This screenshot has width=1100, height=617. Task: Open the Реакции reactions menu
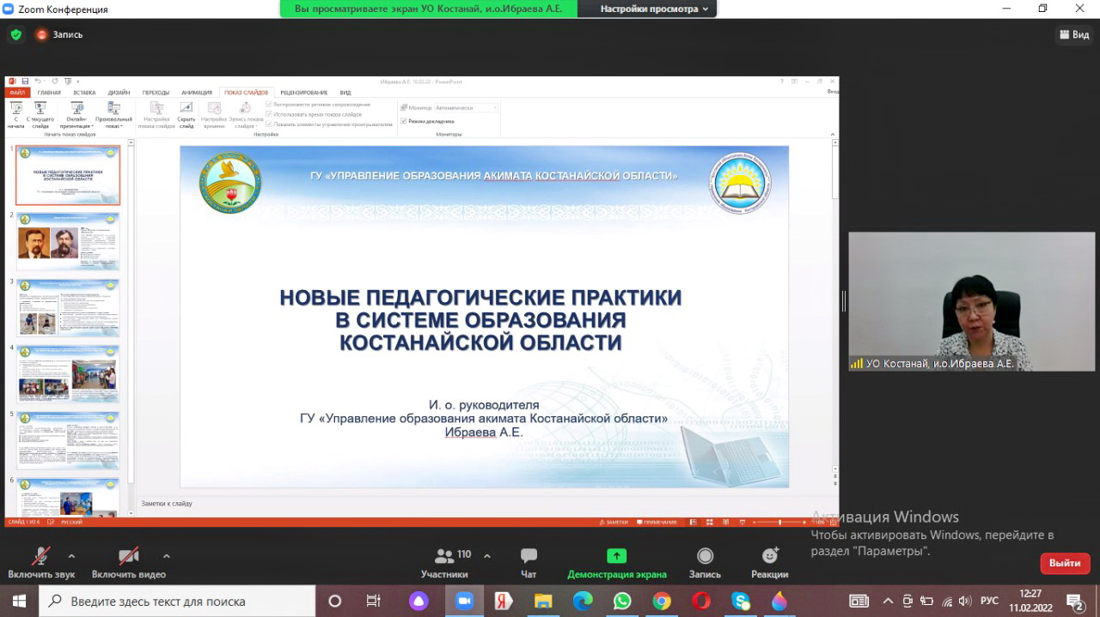pyautogui.click(x=769, y=562)
